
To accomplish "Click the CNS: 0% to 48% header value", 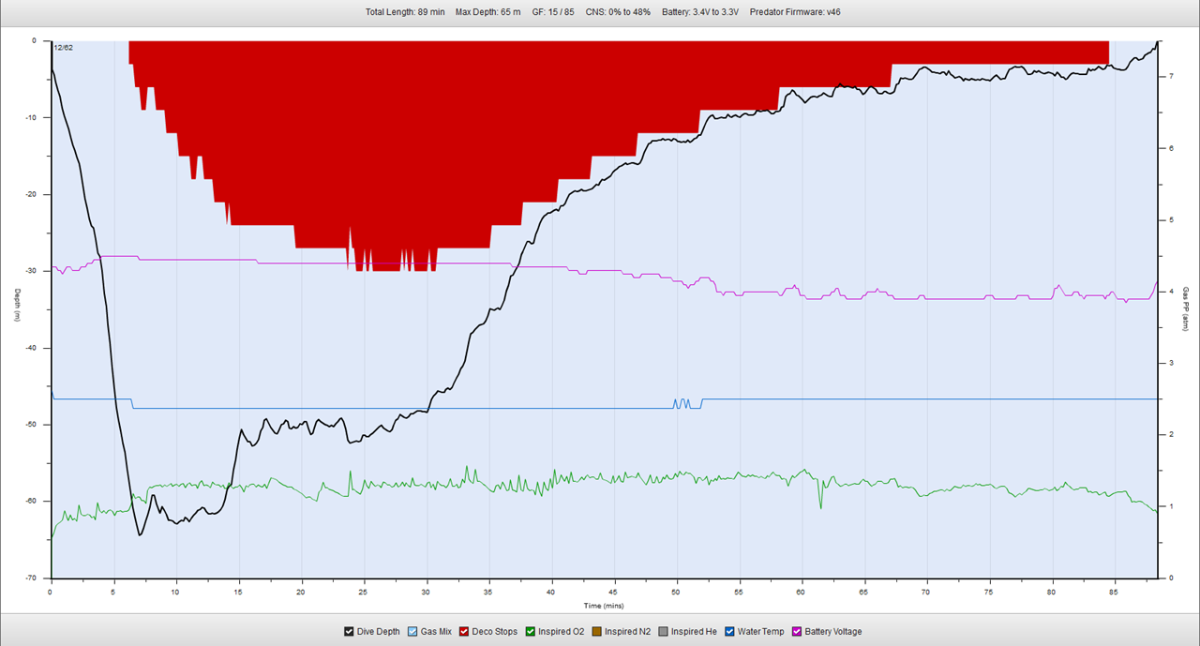I will coord(617,12).
